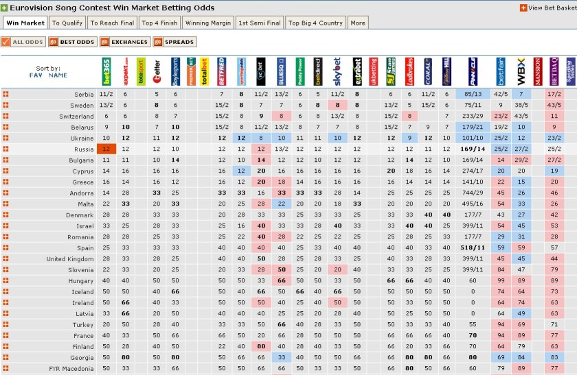Click the EXCHANGES button
The width and height of the screenshot is (577, 375).
point(125,42)
